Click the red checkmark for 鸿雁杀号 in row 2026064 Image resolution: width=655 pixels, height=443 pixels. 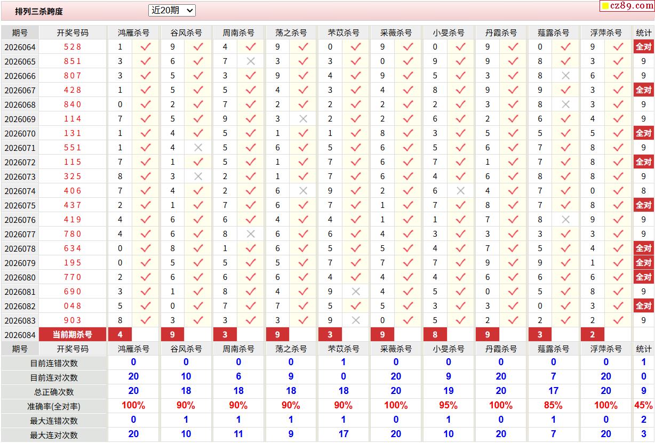point(146,47)
